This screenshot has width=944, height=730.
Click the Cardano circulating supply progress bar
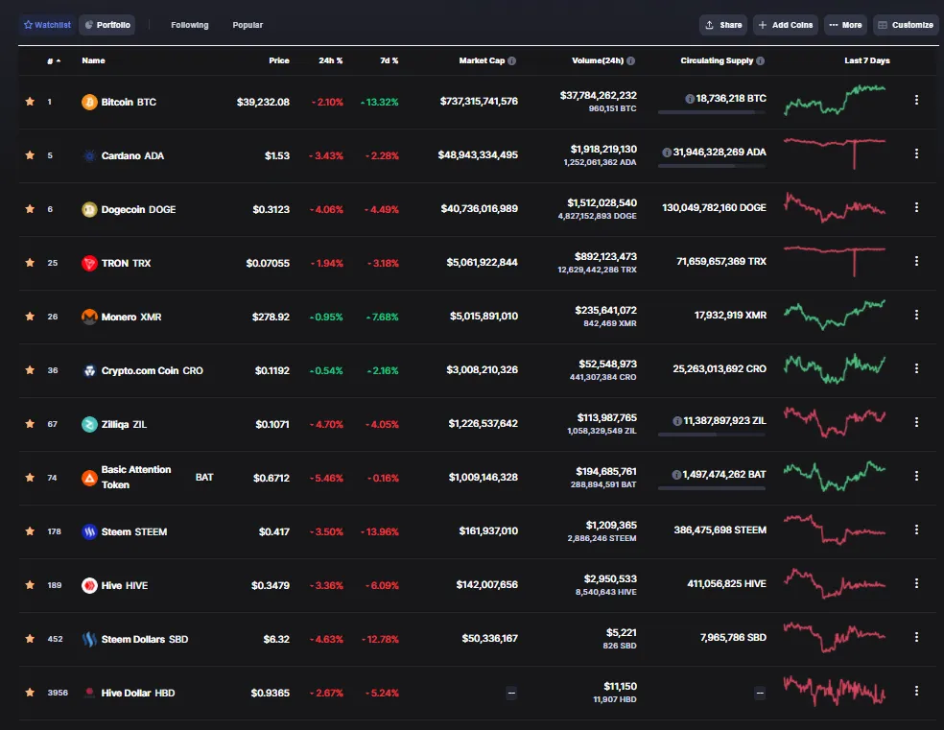(712, 166)
